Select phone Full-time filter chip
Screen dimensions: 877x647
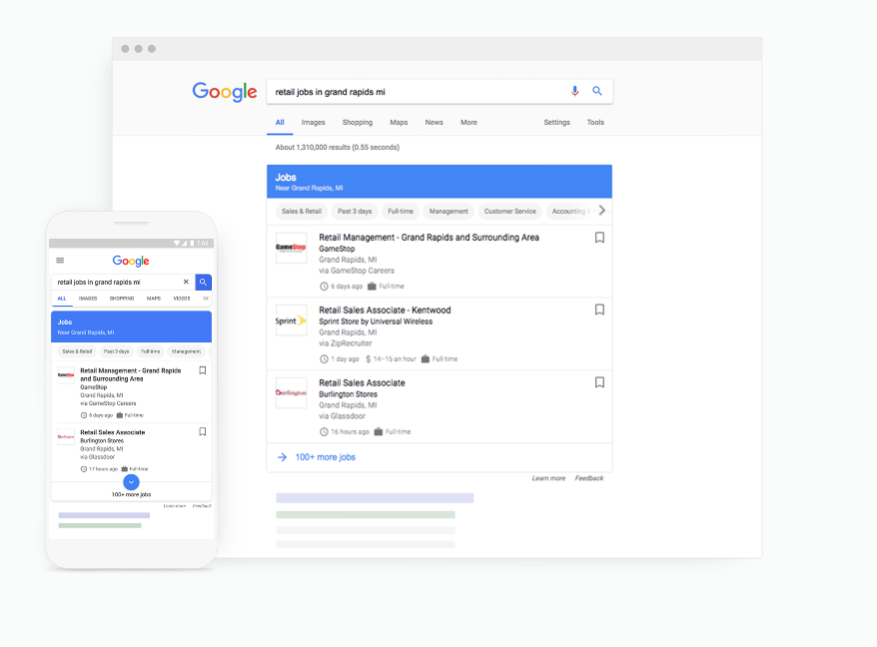pyautogui.click(x=151, y=351)
